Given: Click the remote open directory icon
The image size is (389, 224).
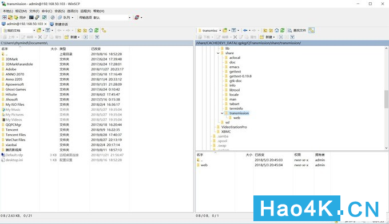Looking at the screenshot, I should tap(225, 30).
